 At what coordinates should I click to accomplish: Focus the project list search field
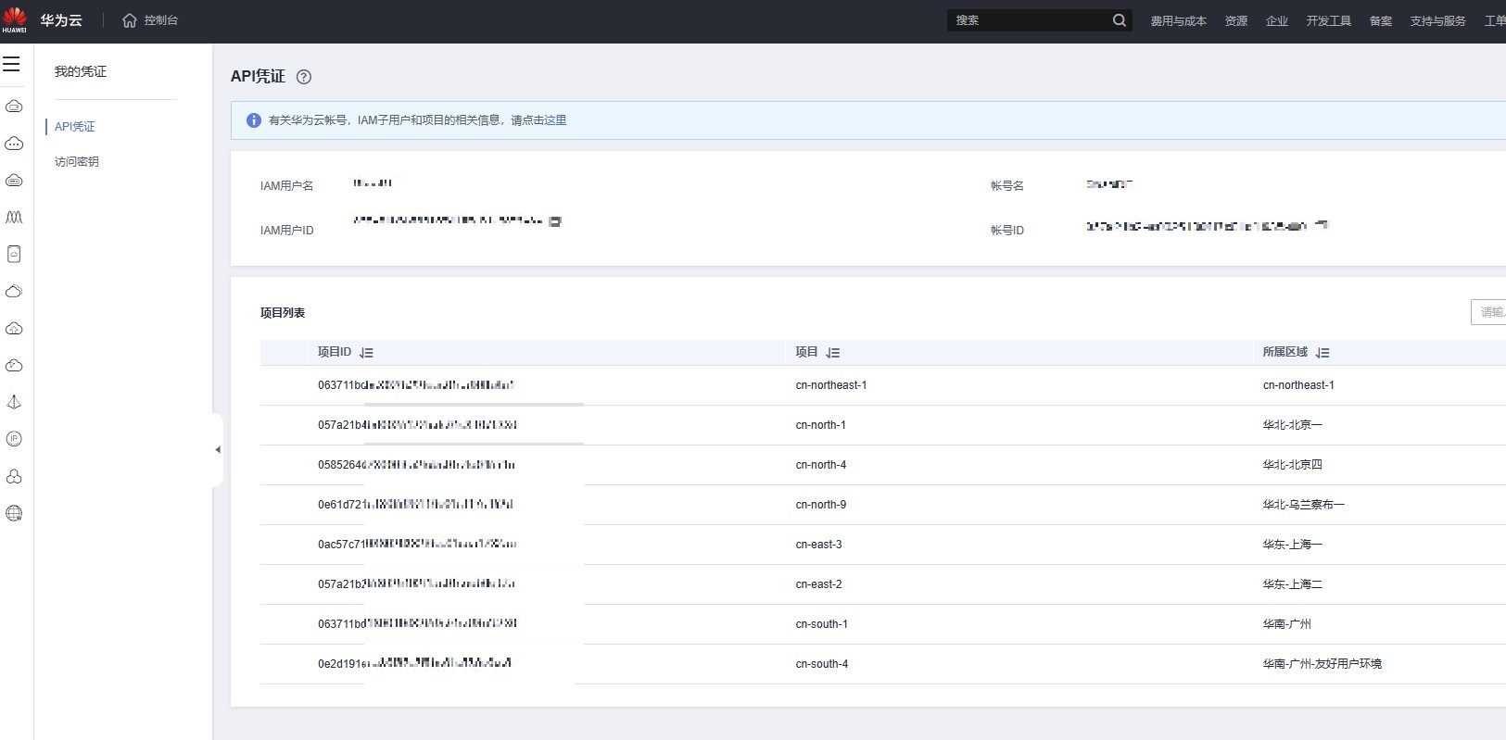[1488, 312]
